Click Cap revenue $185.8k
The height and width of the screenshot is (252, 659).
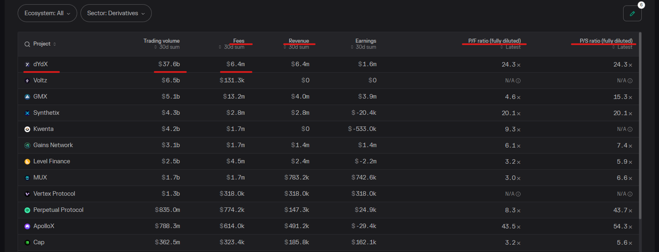click(297, 242)
